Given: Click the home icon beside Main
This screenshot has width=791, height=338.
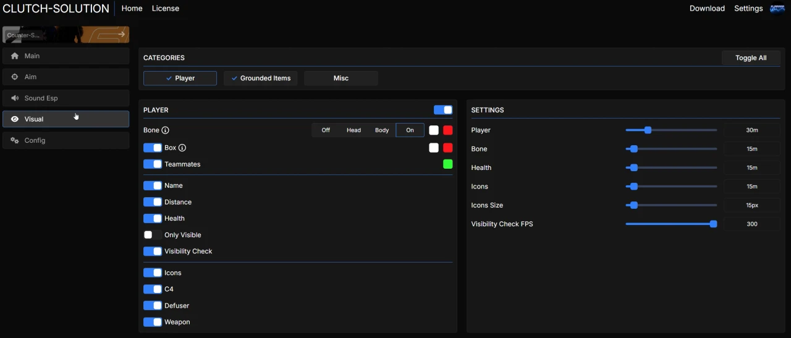Looking at the screenshot, I should (x=15, y=56).
